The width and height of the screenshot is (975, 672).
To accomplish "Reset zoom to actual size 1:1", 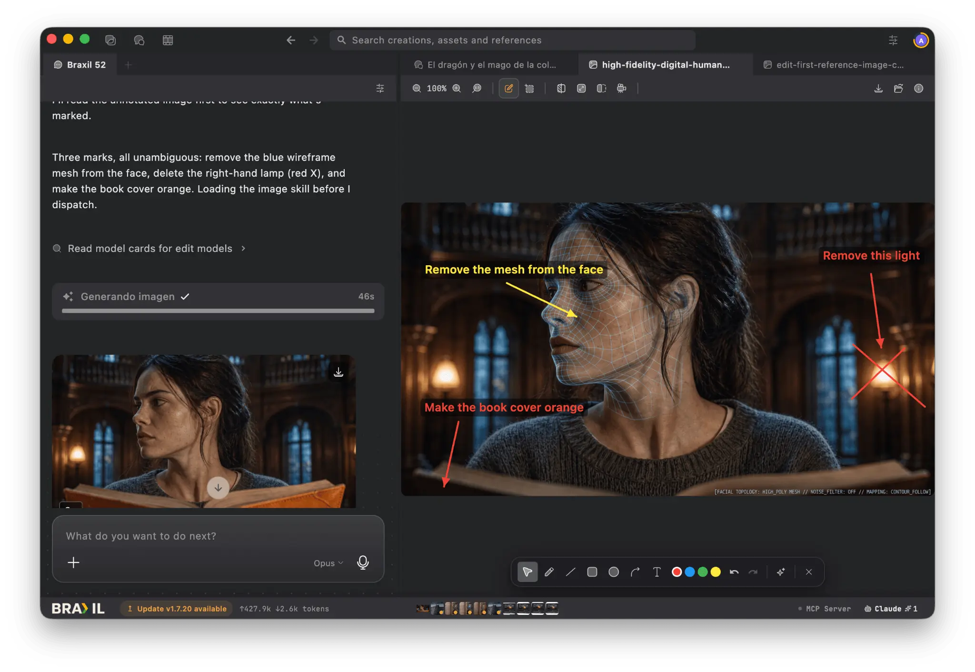I will (477, 89).
